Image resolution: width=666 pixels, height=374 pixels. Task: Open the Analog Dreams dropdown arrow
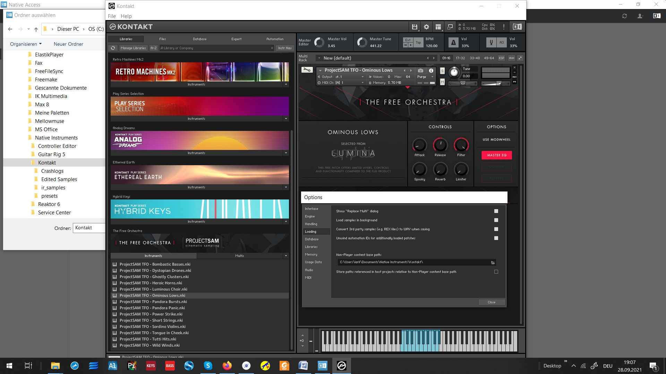(x=286, y=153)
